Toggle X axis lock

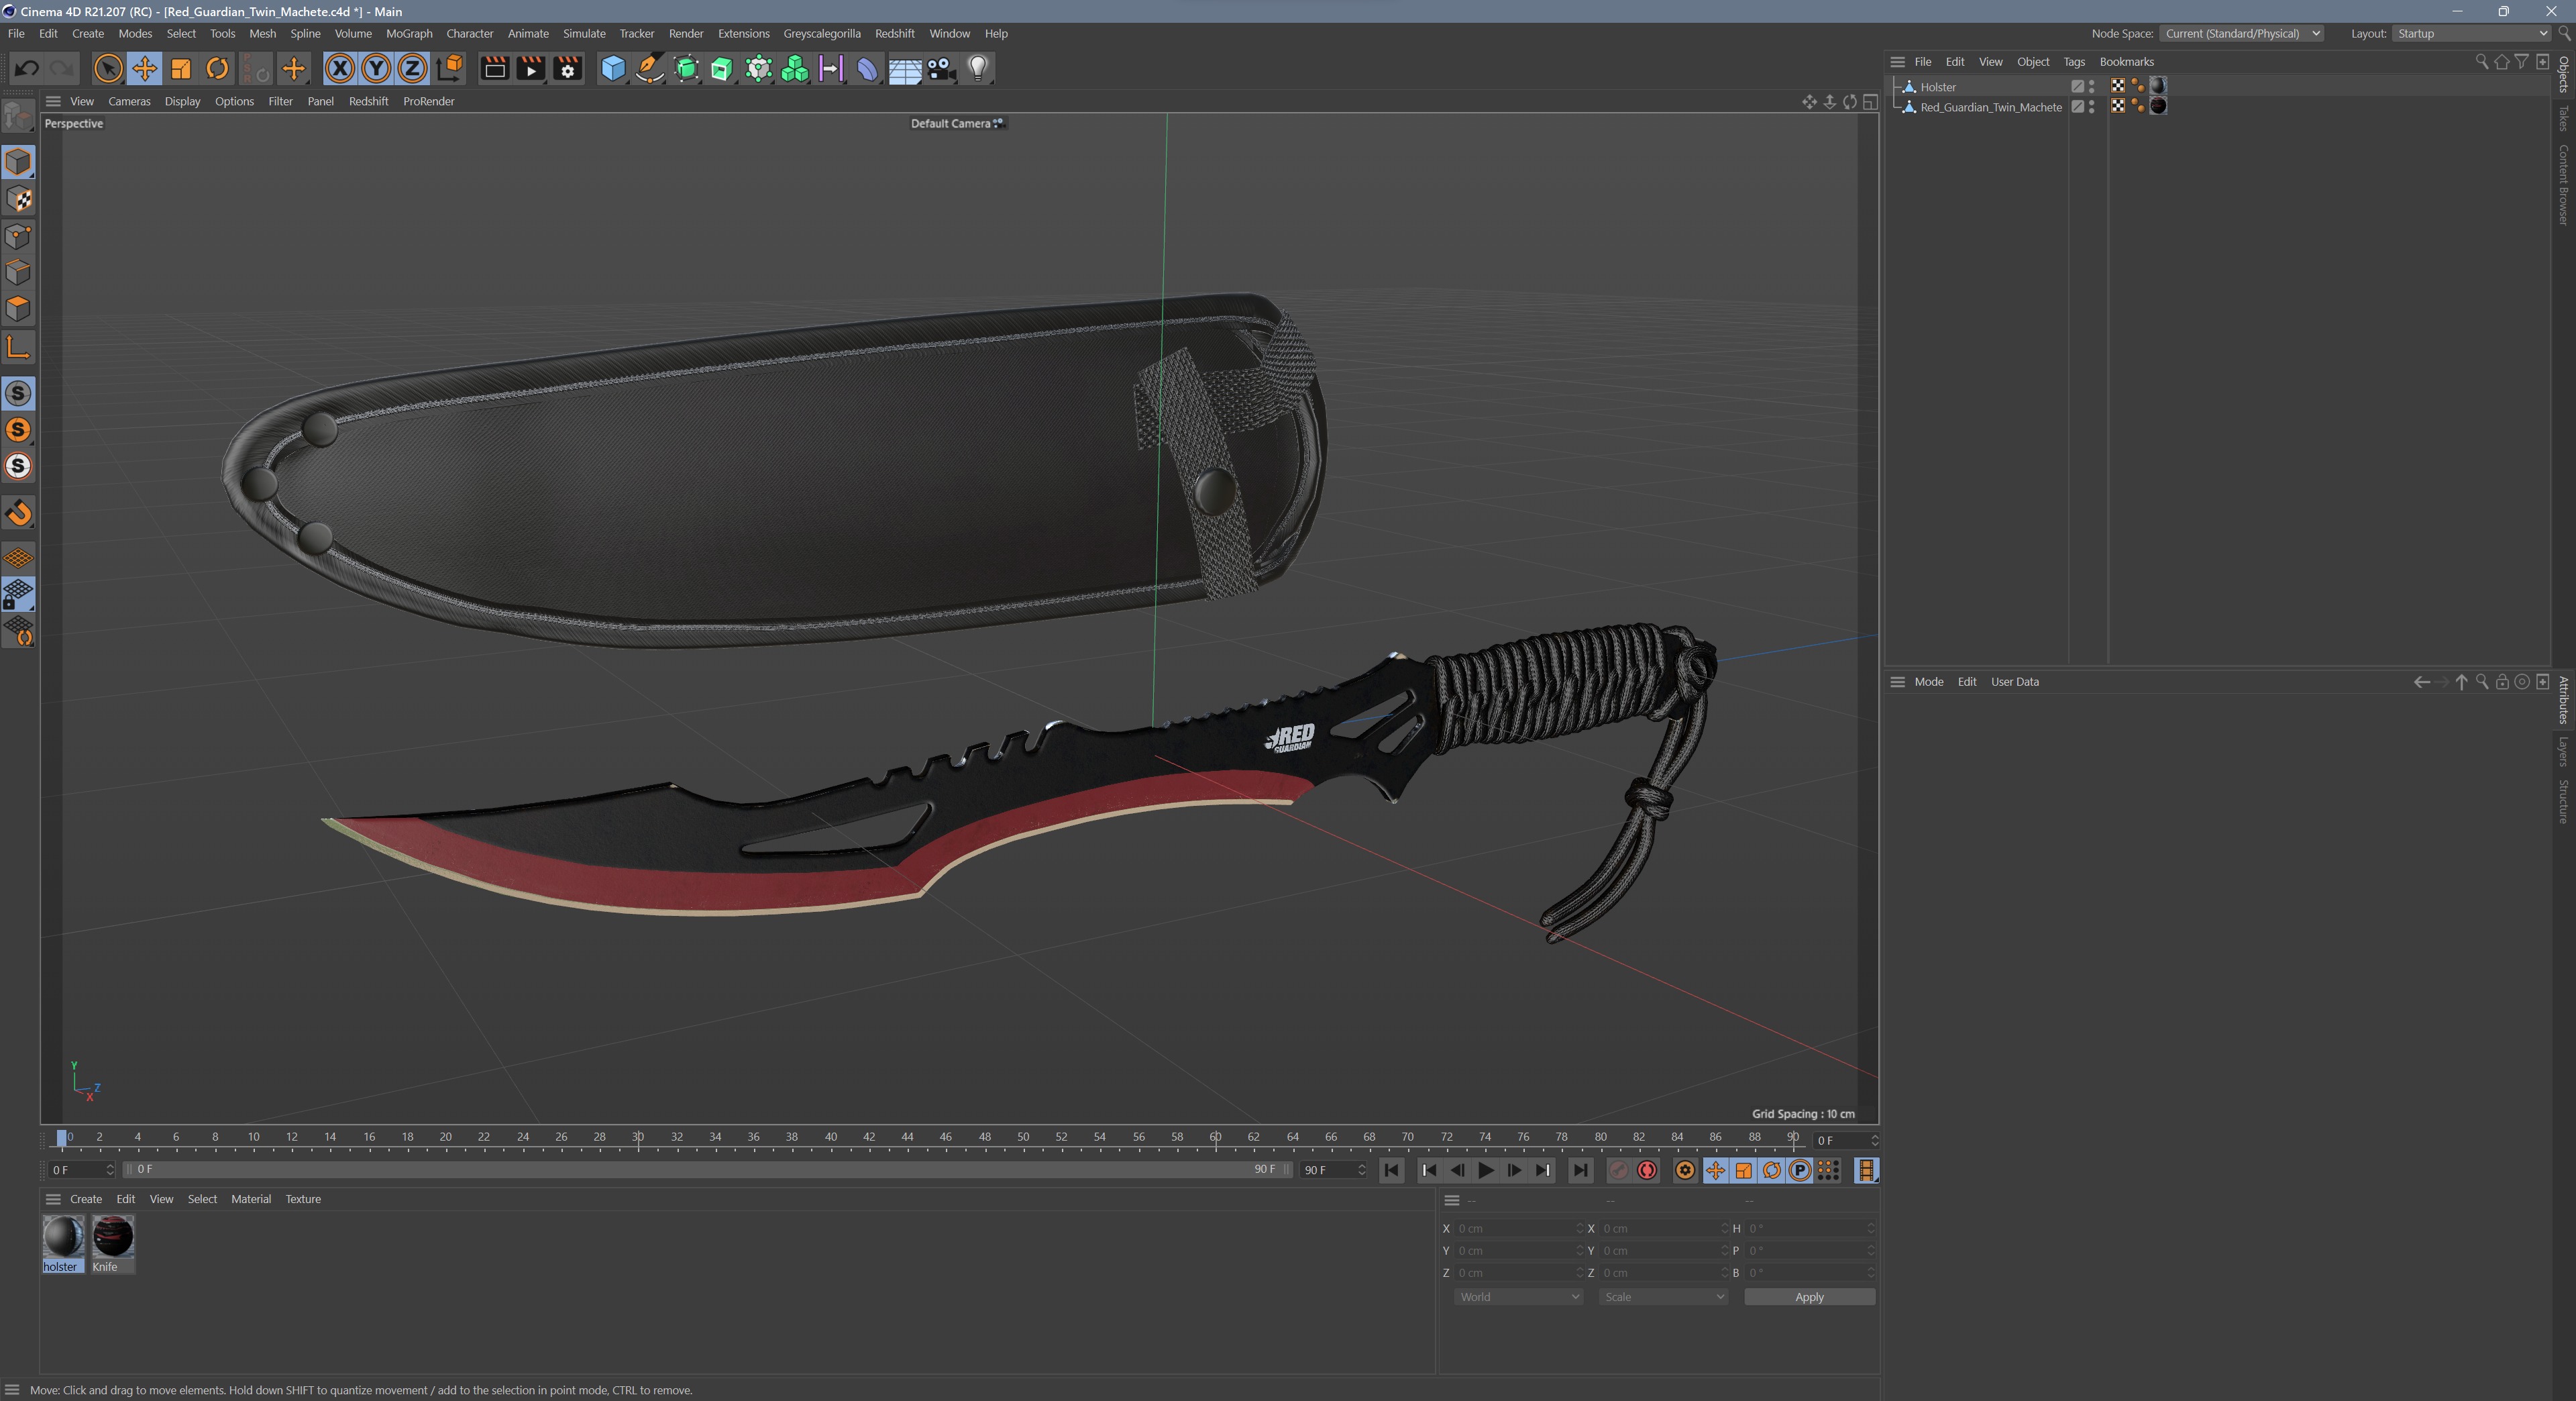tap(340, 68)
